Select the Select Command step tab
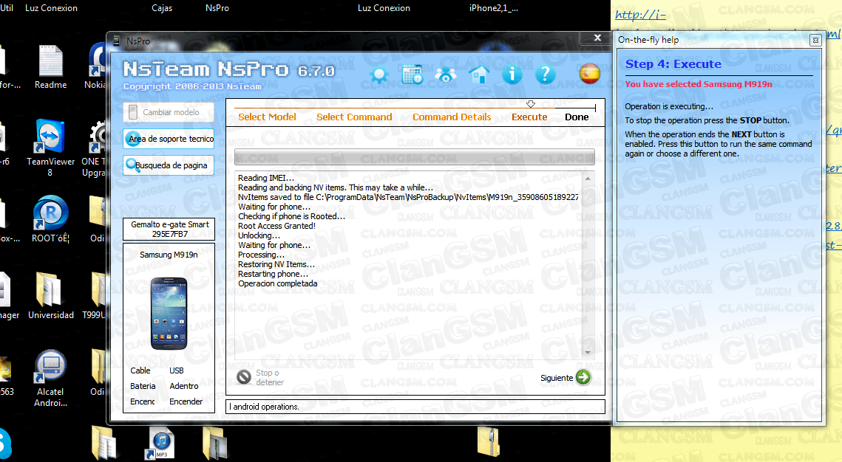Screen dimensions: 842x462 click(354, 117)
